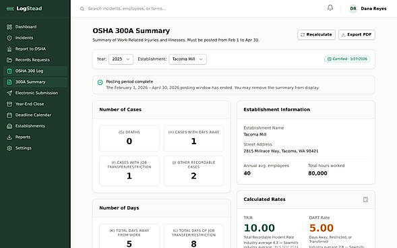The height and width of the screenshot is (248, 397).
Task: Click the OSHA 300A Summary heading
Action: 131,31
